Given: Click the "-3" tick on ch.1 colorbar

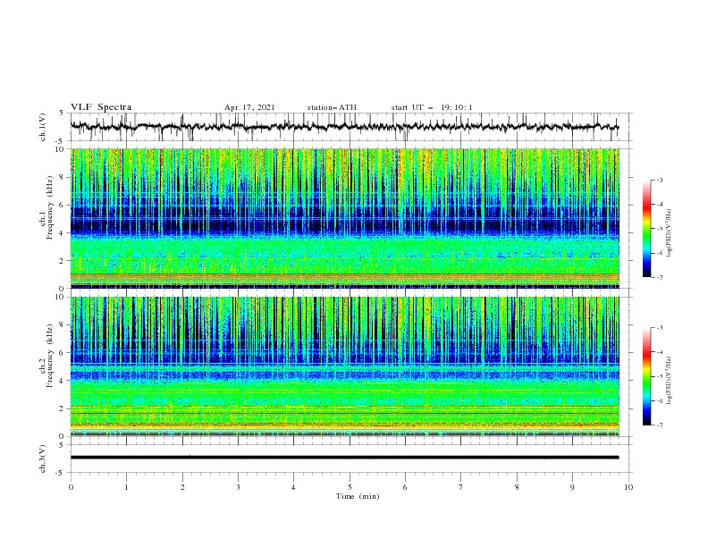Looking at the screenshot, I should click(x=660, y=180).
